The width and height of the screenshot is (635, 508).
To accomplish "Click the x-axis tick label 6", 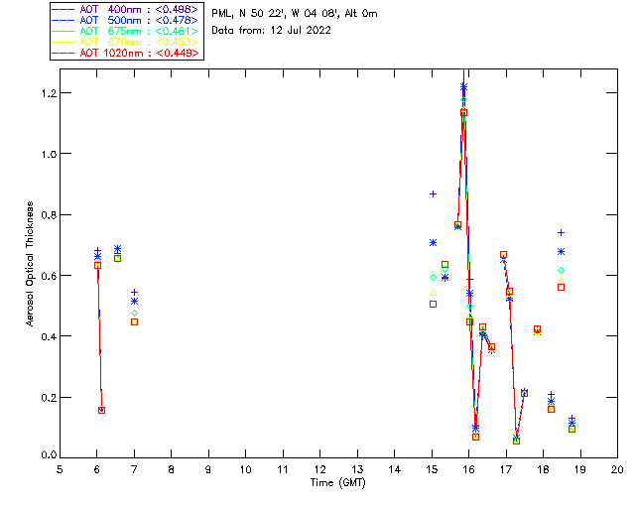I will click(97, 469).
